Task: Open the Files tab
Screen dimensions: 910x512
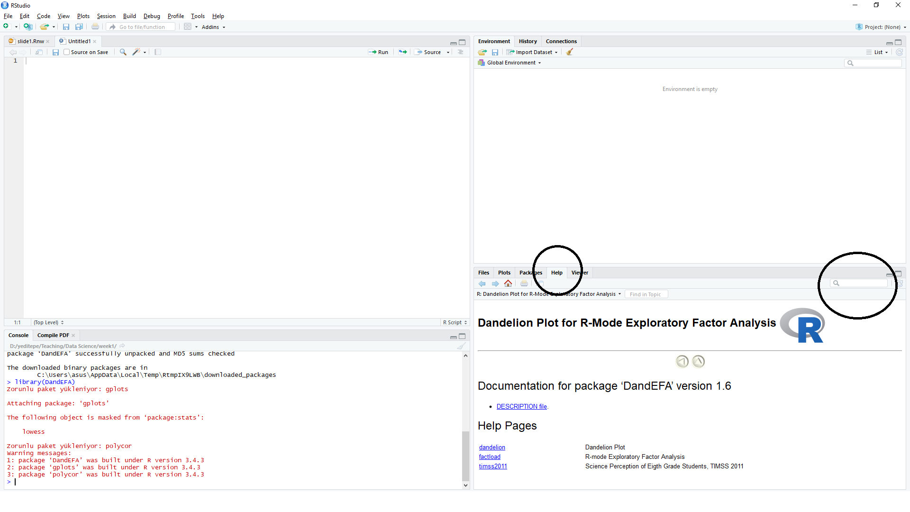Action: pyautogui.click(x=483, y=273)
